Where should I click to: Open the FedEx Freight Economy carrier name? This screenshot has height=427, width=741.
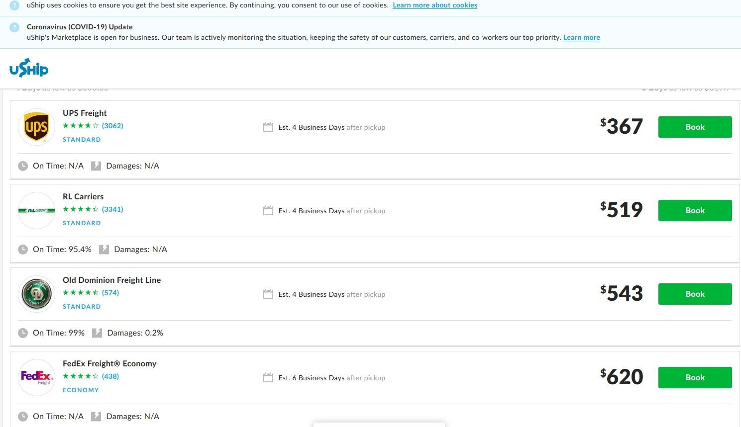(x=109, y=363)
